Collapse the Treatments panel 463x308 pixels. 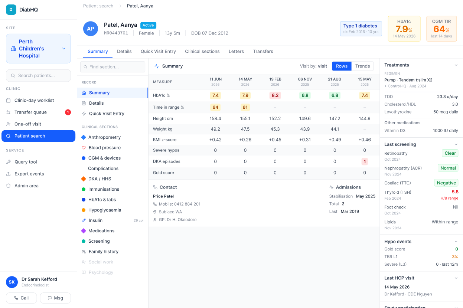coord(456,65)
